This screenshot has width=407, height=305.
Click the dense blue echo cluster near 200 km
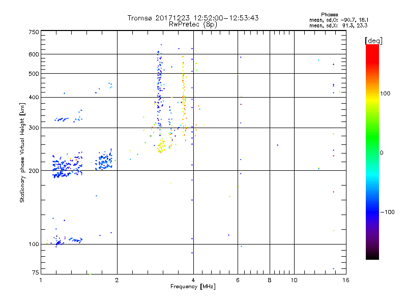[x=68, y=166]
